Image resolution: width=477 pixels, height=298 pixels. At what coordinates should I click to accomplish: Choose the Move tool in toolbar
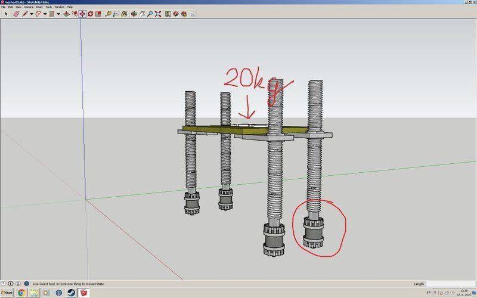tap(82, 13)
